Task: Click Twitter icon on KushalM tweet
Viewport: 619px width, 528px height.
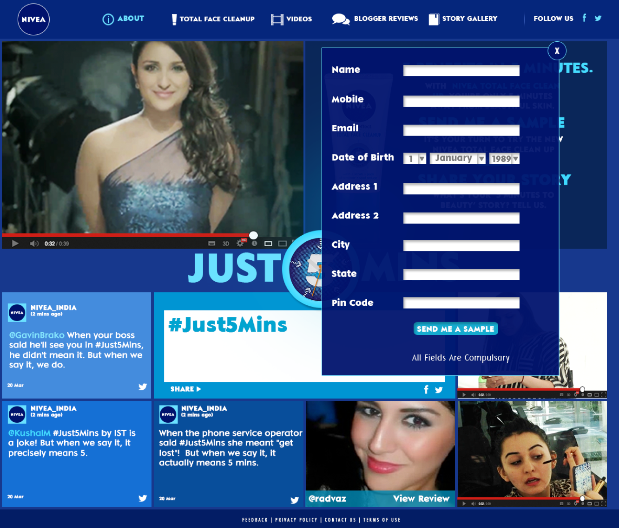Action: click(143, 498)
